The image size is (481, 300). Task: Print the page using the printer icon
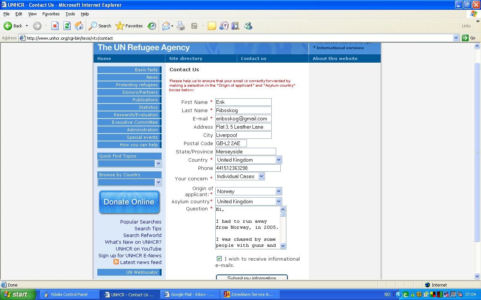181,26
